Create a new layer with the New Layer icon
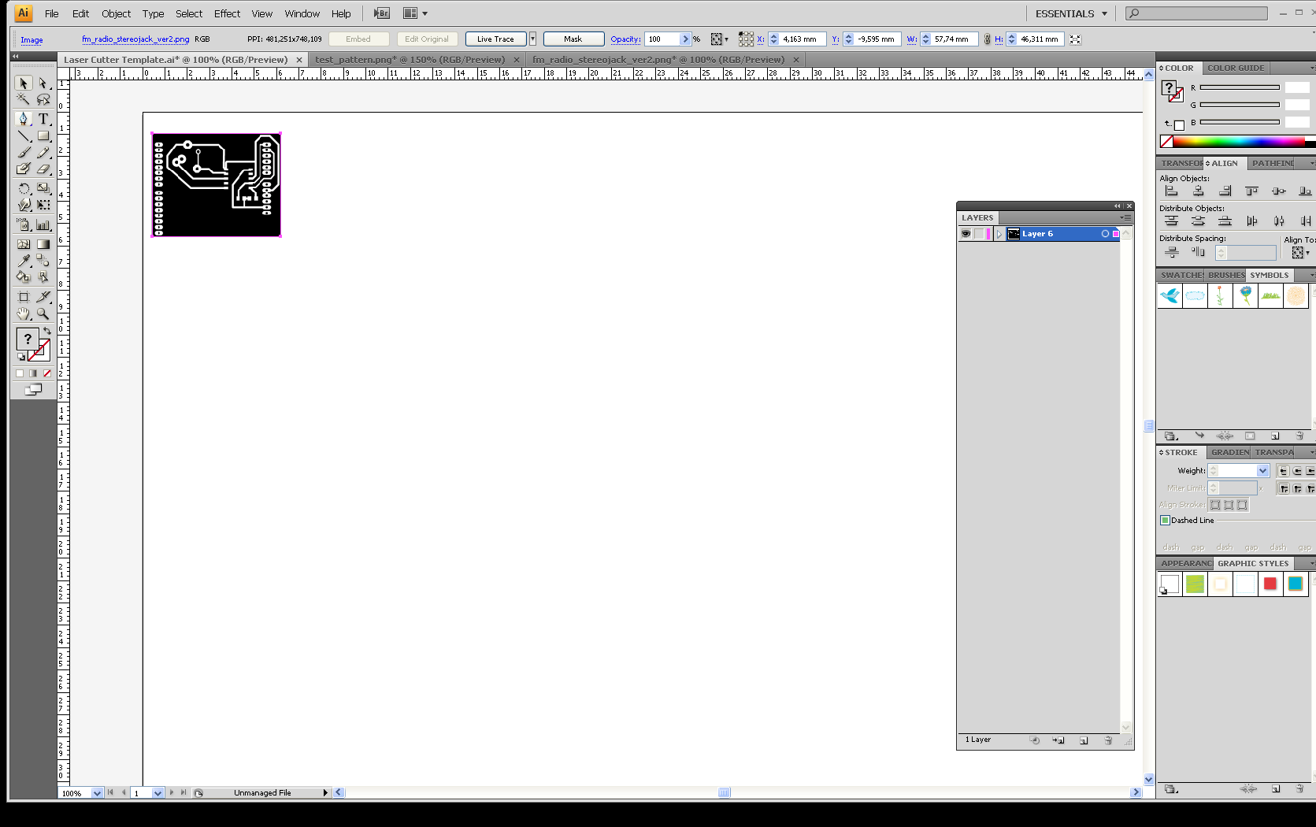The image size is (1316, 827). [x=1084, y=740]
